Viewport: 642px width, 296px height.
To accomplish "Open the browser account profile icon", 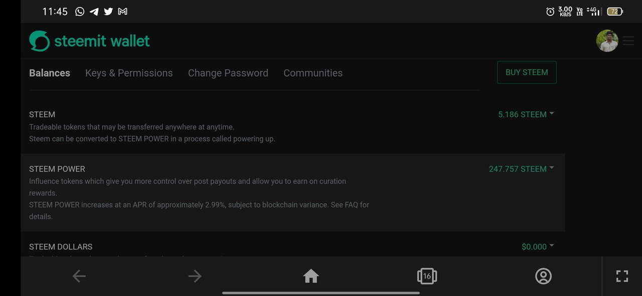I will click(x=543, y=276).
